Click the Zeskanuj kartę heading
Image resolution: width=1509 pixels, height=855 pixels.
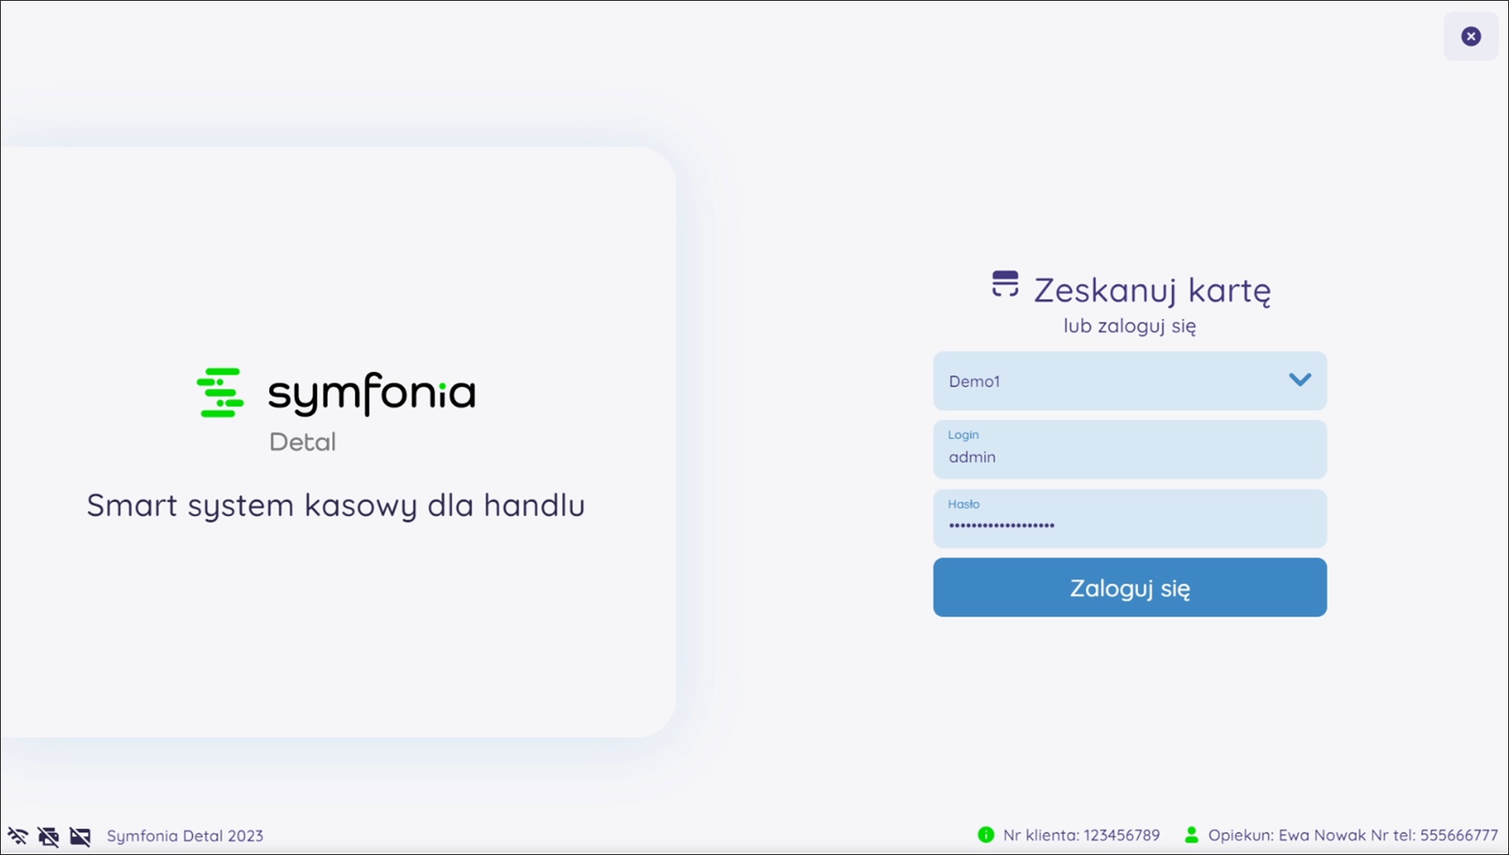coord(1152,290)
